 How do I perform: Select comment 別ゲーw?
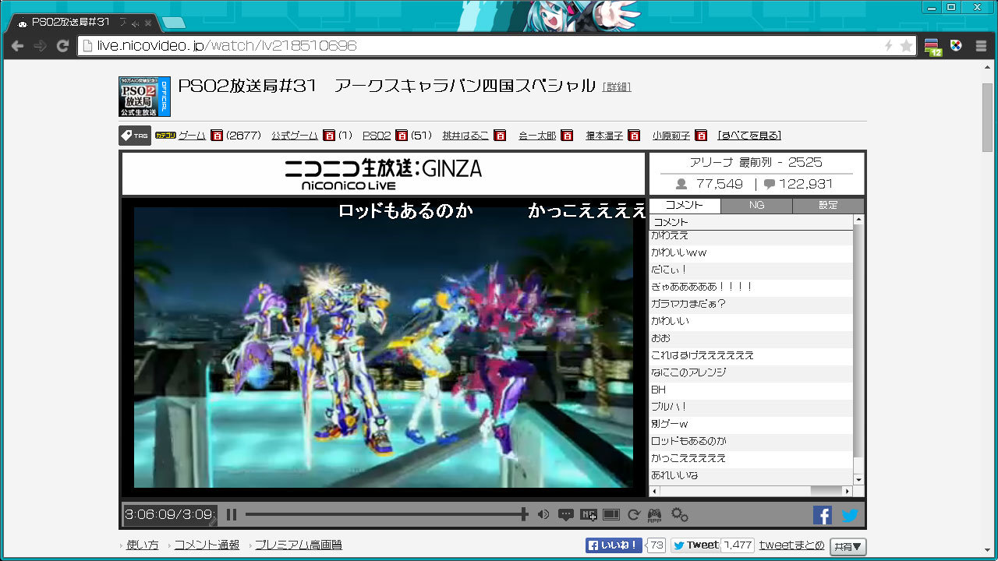point(751,424)
